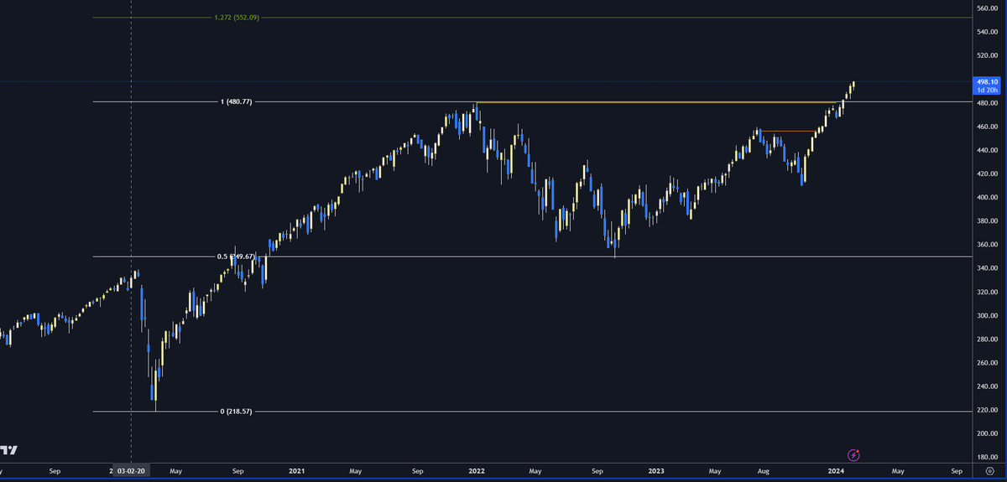Viewport: 1007px width, 482px height.
Task: Click the Aug label on time axis
Action: pos(764,471)
